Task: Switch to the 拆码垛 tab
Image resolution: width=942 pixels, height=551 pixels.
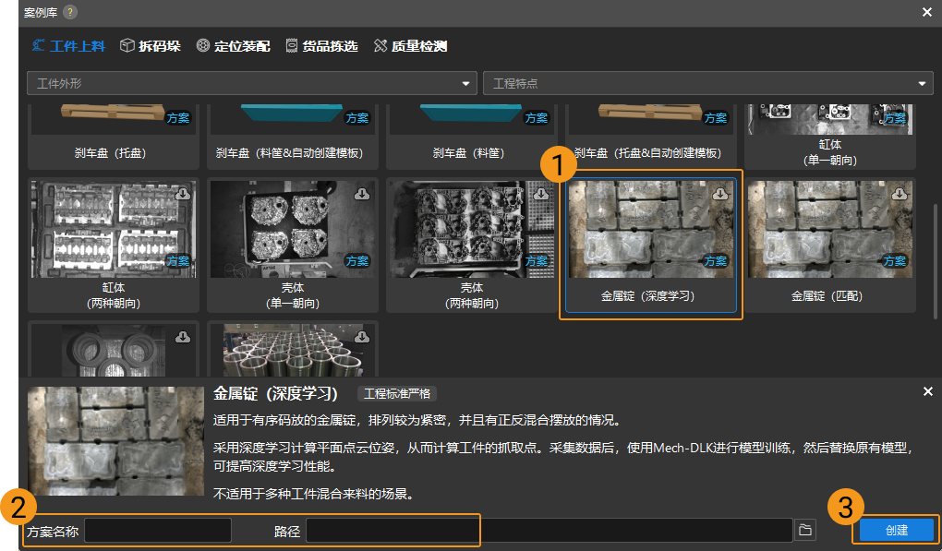Action: click(151, 46)
